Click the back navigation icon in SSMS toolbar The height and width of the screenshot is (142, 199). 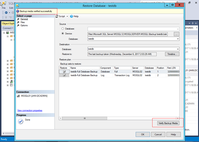(x=6, y=12)
